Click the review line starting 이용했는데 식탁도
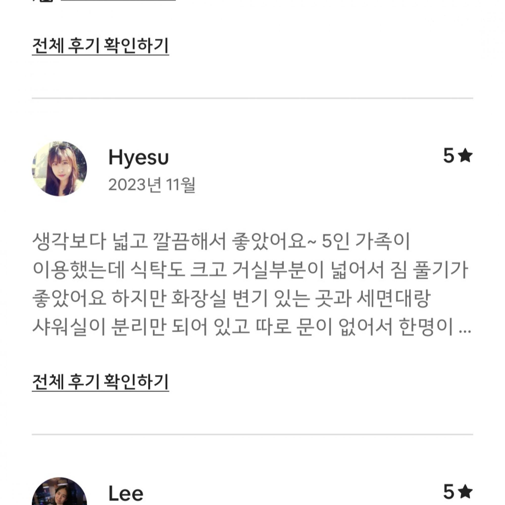Screen dimensions: 505x505 [250, 270]
